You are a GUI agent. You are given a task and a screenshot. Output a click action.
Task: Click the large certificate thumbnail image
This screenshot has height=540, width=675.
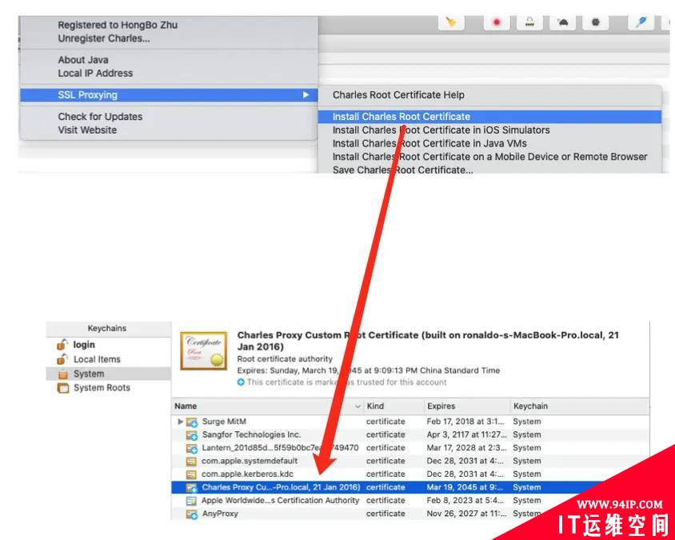pyautogui.click(x=204, y=350)
